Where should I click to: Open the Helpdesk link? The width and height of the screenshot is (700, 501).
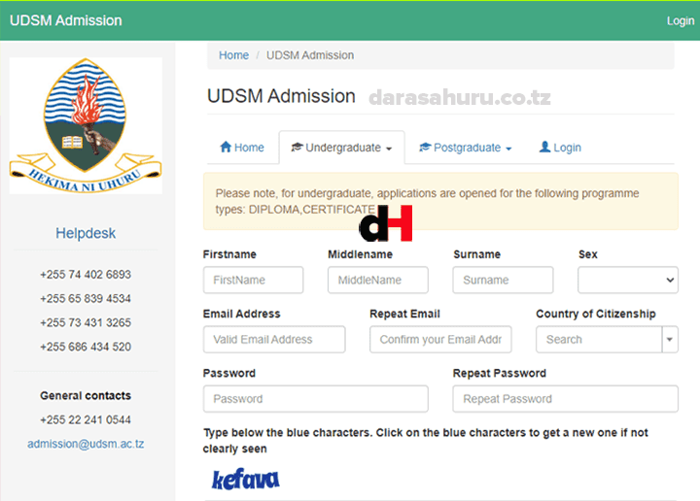pyautogui.click(x=86, y=233)
